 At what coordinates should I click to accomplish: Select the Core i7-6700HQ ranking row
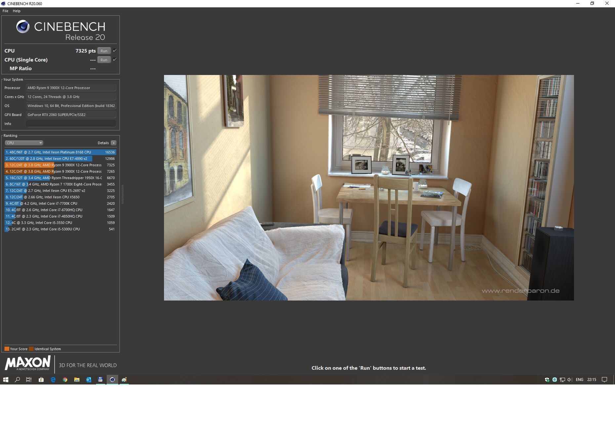tap(60, 210)
